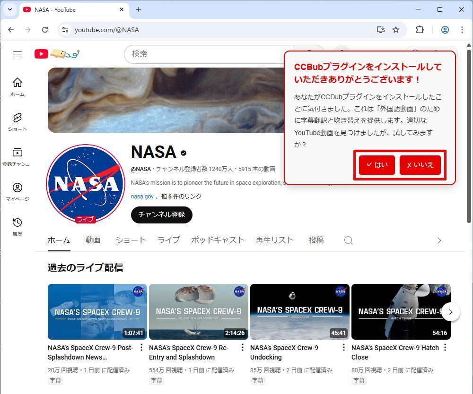Open options for Crew-9 Hatch Close video
Image resolution: width=473 pixels, height=394 pixels.
[445, 348]
